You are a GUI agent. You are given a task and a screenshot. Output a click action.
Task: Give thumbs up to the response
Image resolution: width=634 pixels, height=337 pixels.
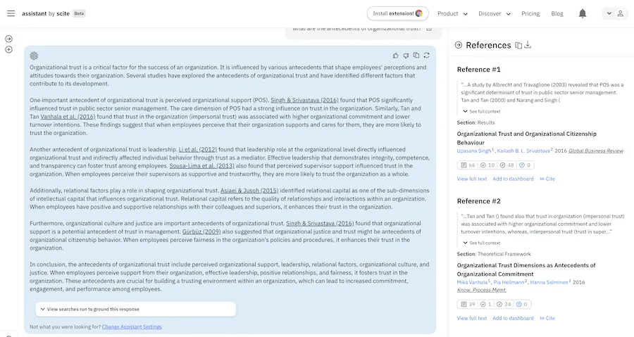pos(395,56)
